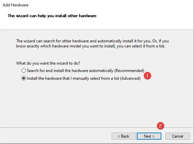Image resolution: width=194 pixels, height=144 pixels.
Task: Cancel the Add Hardware wizard
Action: click(178, 136)
